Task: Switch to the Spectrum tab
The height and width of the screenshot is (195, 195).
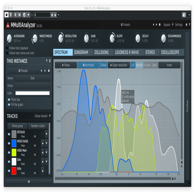Action: tap(63, 52)
